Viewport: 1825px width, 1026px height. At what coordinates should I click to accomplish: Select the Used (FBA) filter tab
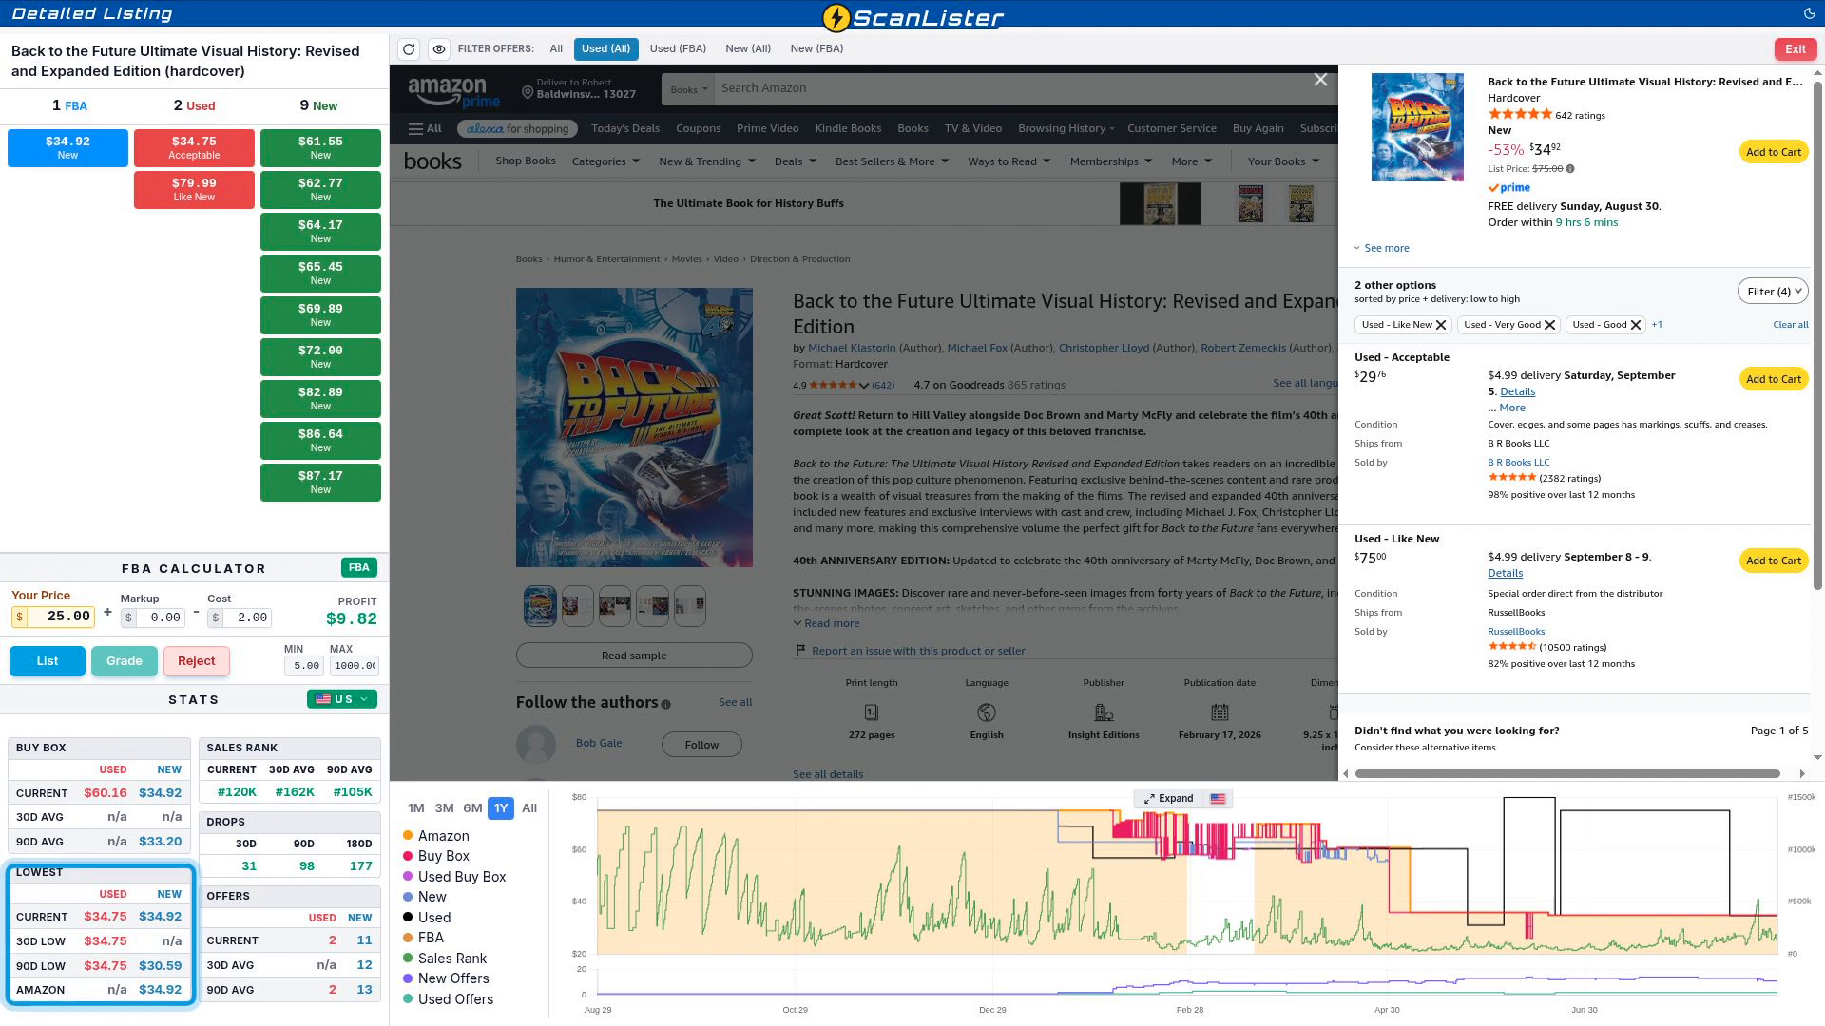point(678,48)
